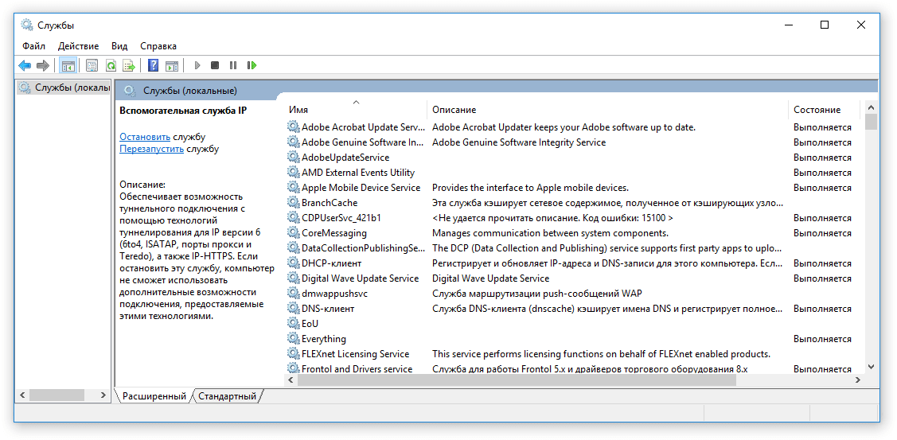Click the down arrow of the vertical scrollbar
897x440 pixels.
(871, 367)
